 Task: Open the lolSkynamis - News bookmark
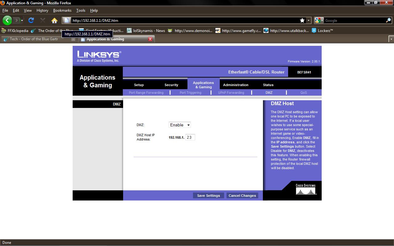(146, 30)
